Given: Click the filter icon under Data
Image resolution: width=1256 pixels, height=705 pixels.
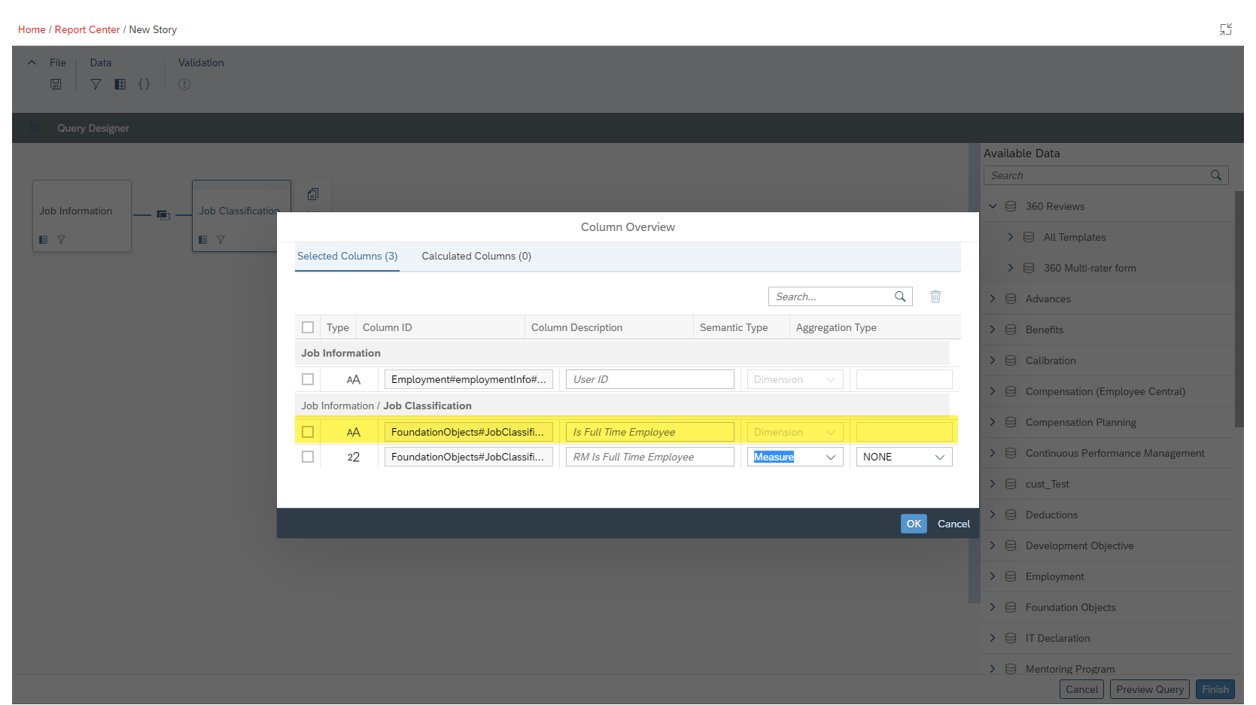Looking at the screenshot, I should 96,84.
